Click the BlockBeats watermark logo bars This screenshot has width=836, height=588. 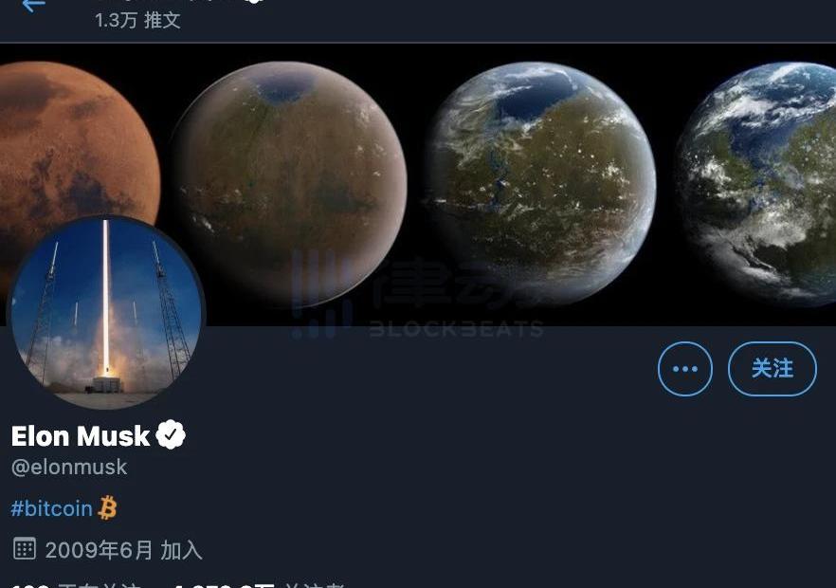[x=321, y=295]
